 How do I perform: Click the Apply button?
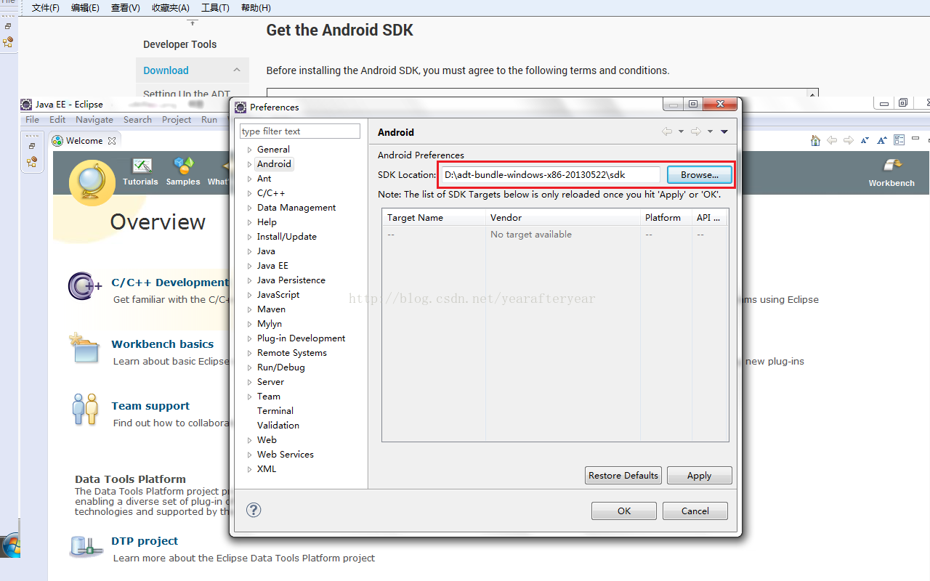[699, 476]
